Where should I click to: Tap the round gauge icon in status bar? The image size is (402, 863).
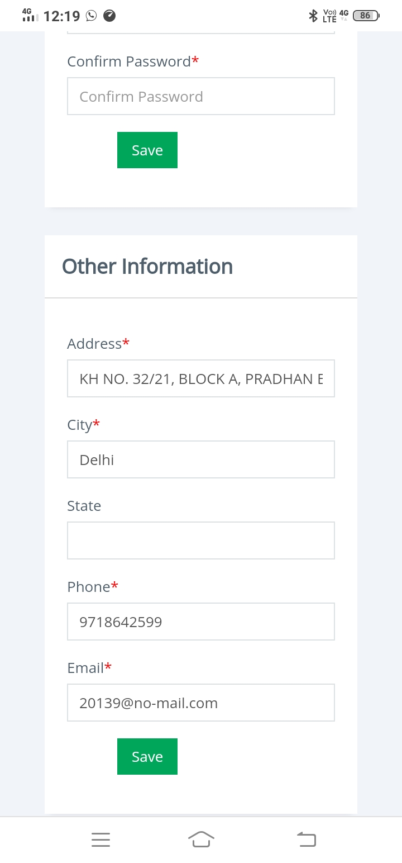point(110,16)
